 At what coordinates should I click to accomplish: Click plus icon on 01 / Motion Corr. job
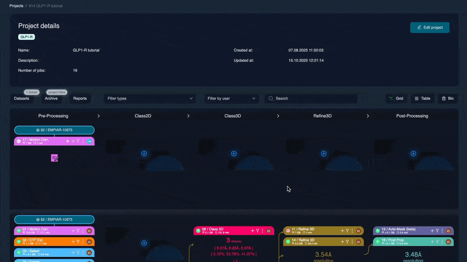(73, 231)
